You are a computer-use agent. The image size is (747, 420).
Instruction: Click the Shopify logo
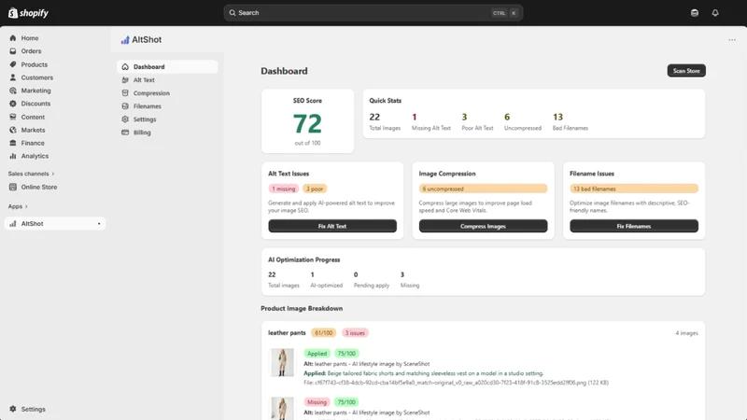(x=28, y=13)
